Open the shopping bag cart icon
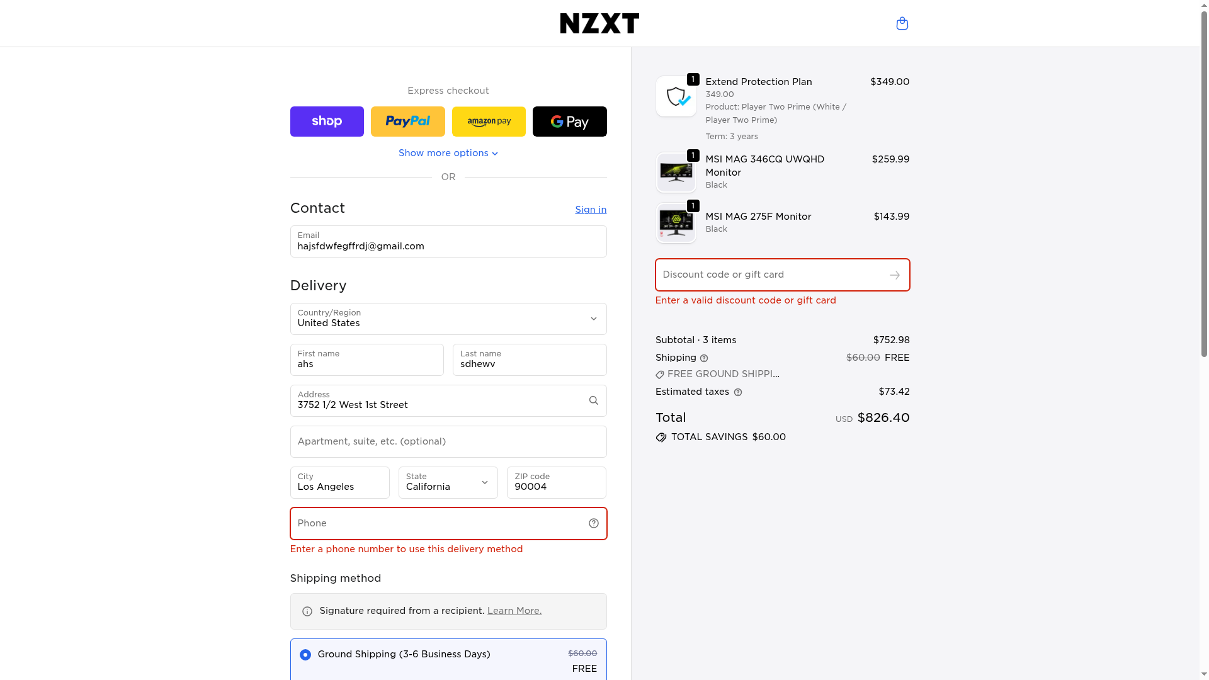 [x=902, y=23]
